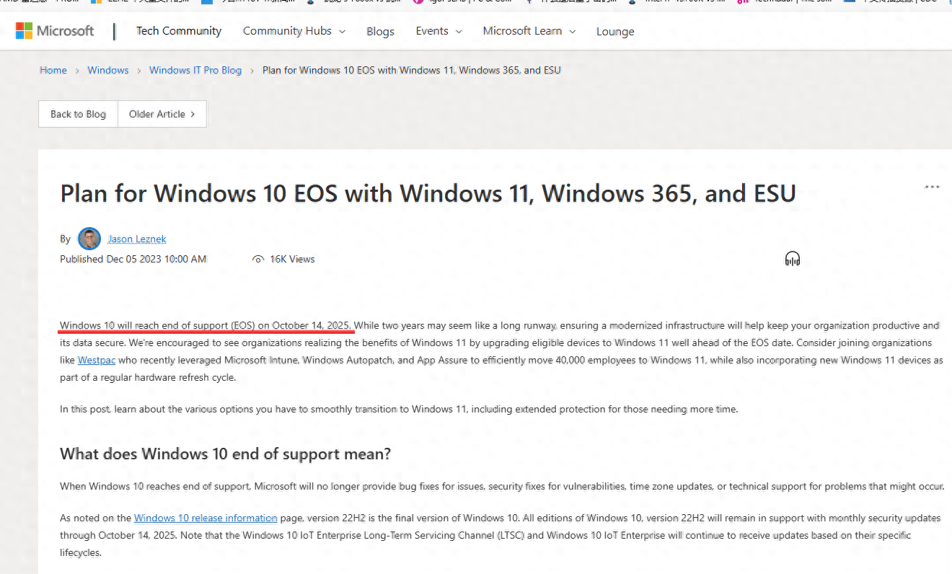Go to the Older Article
The height and width of the screenshot is (574, 952).
162,114
